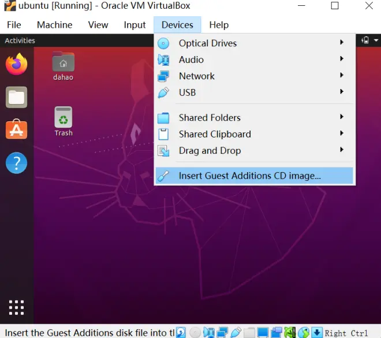The image size is (381, 338).
Task: Click the audio status bar indicator
Action: [x=209, y=332]
